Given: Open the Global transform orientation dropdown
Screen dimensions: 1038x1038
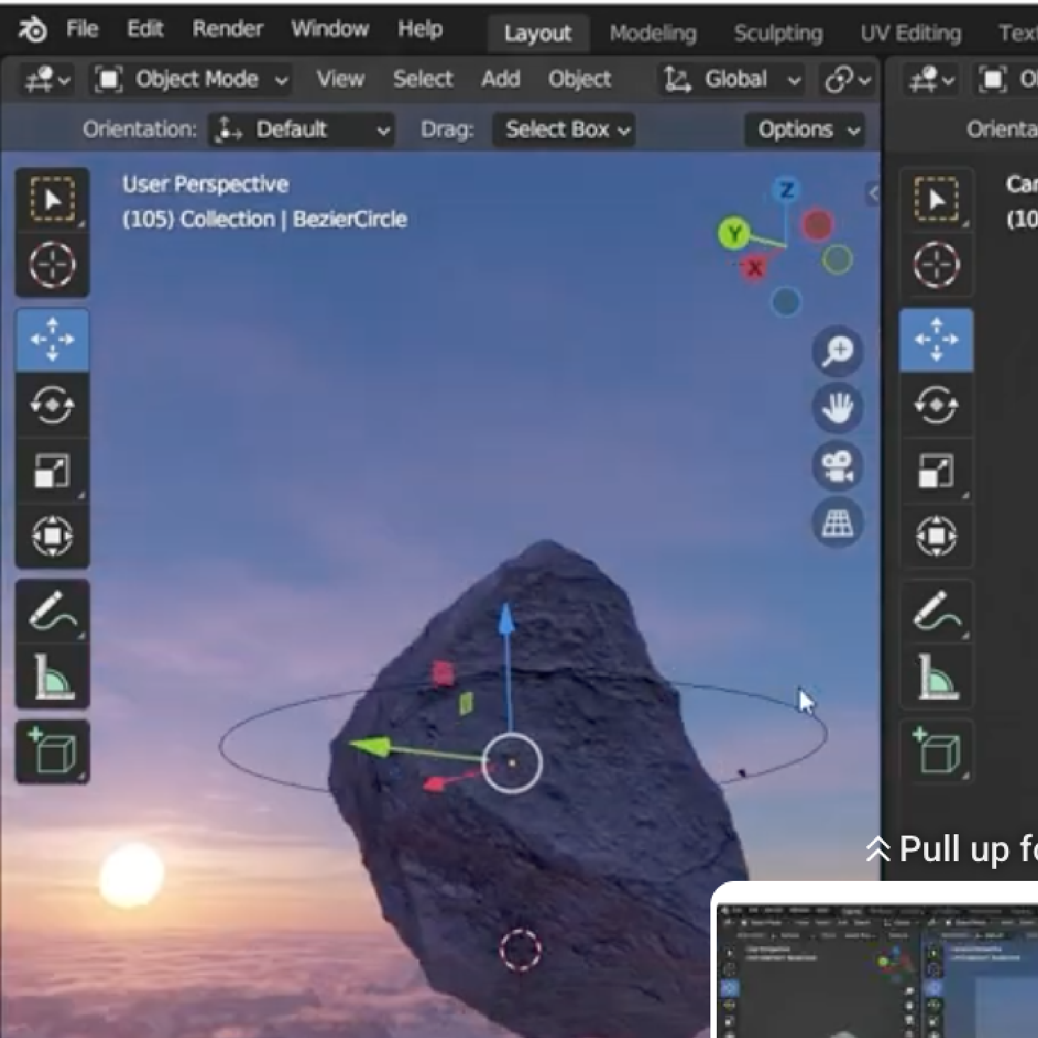Looking at the screenshot, I should [x=732, y=79].
